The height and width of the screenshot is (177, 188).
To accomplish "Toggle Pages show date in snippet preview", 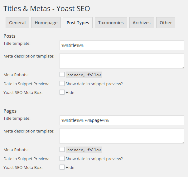I will [x=62, y=158].
